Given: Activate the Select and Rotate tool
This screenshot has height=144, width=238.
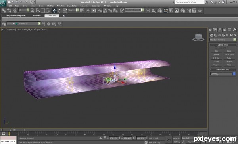Looking at the screenshot, I should (59, 10).
